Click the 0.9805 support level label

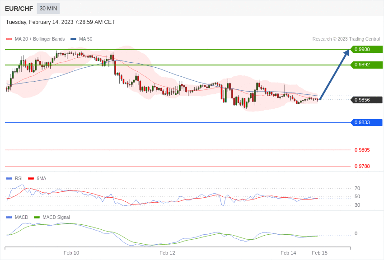click(x=362, y=150)
